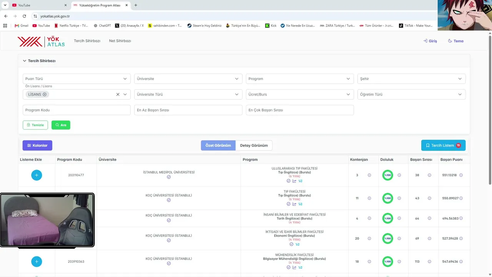Screen dimensions: 492x277
Task: Open Gmail bookmark
Action: coord(22,25)
